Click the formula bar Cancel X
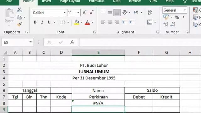This screenshot has width=201, height=113. [49, 42]
